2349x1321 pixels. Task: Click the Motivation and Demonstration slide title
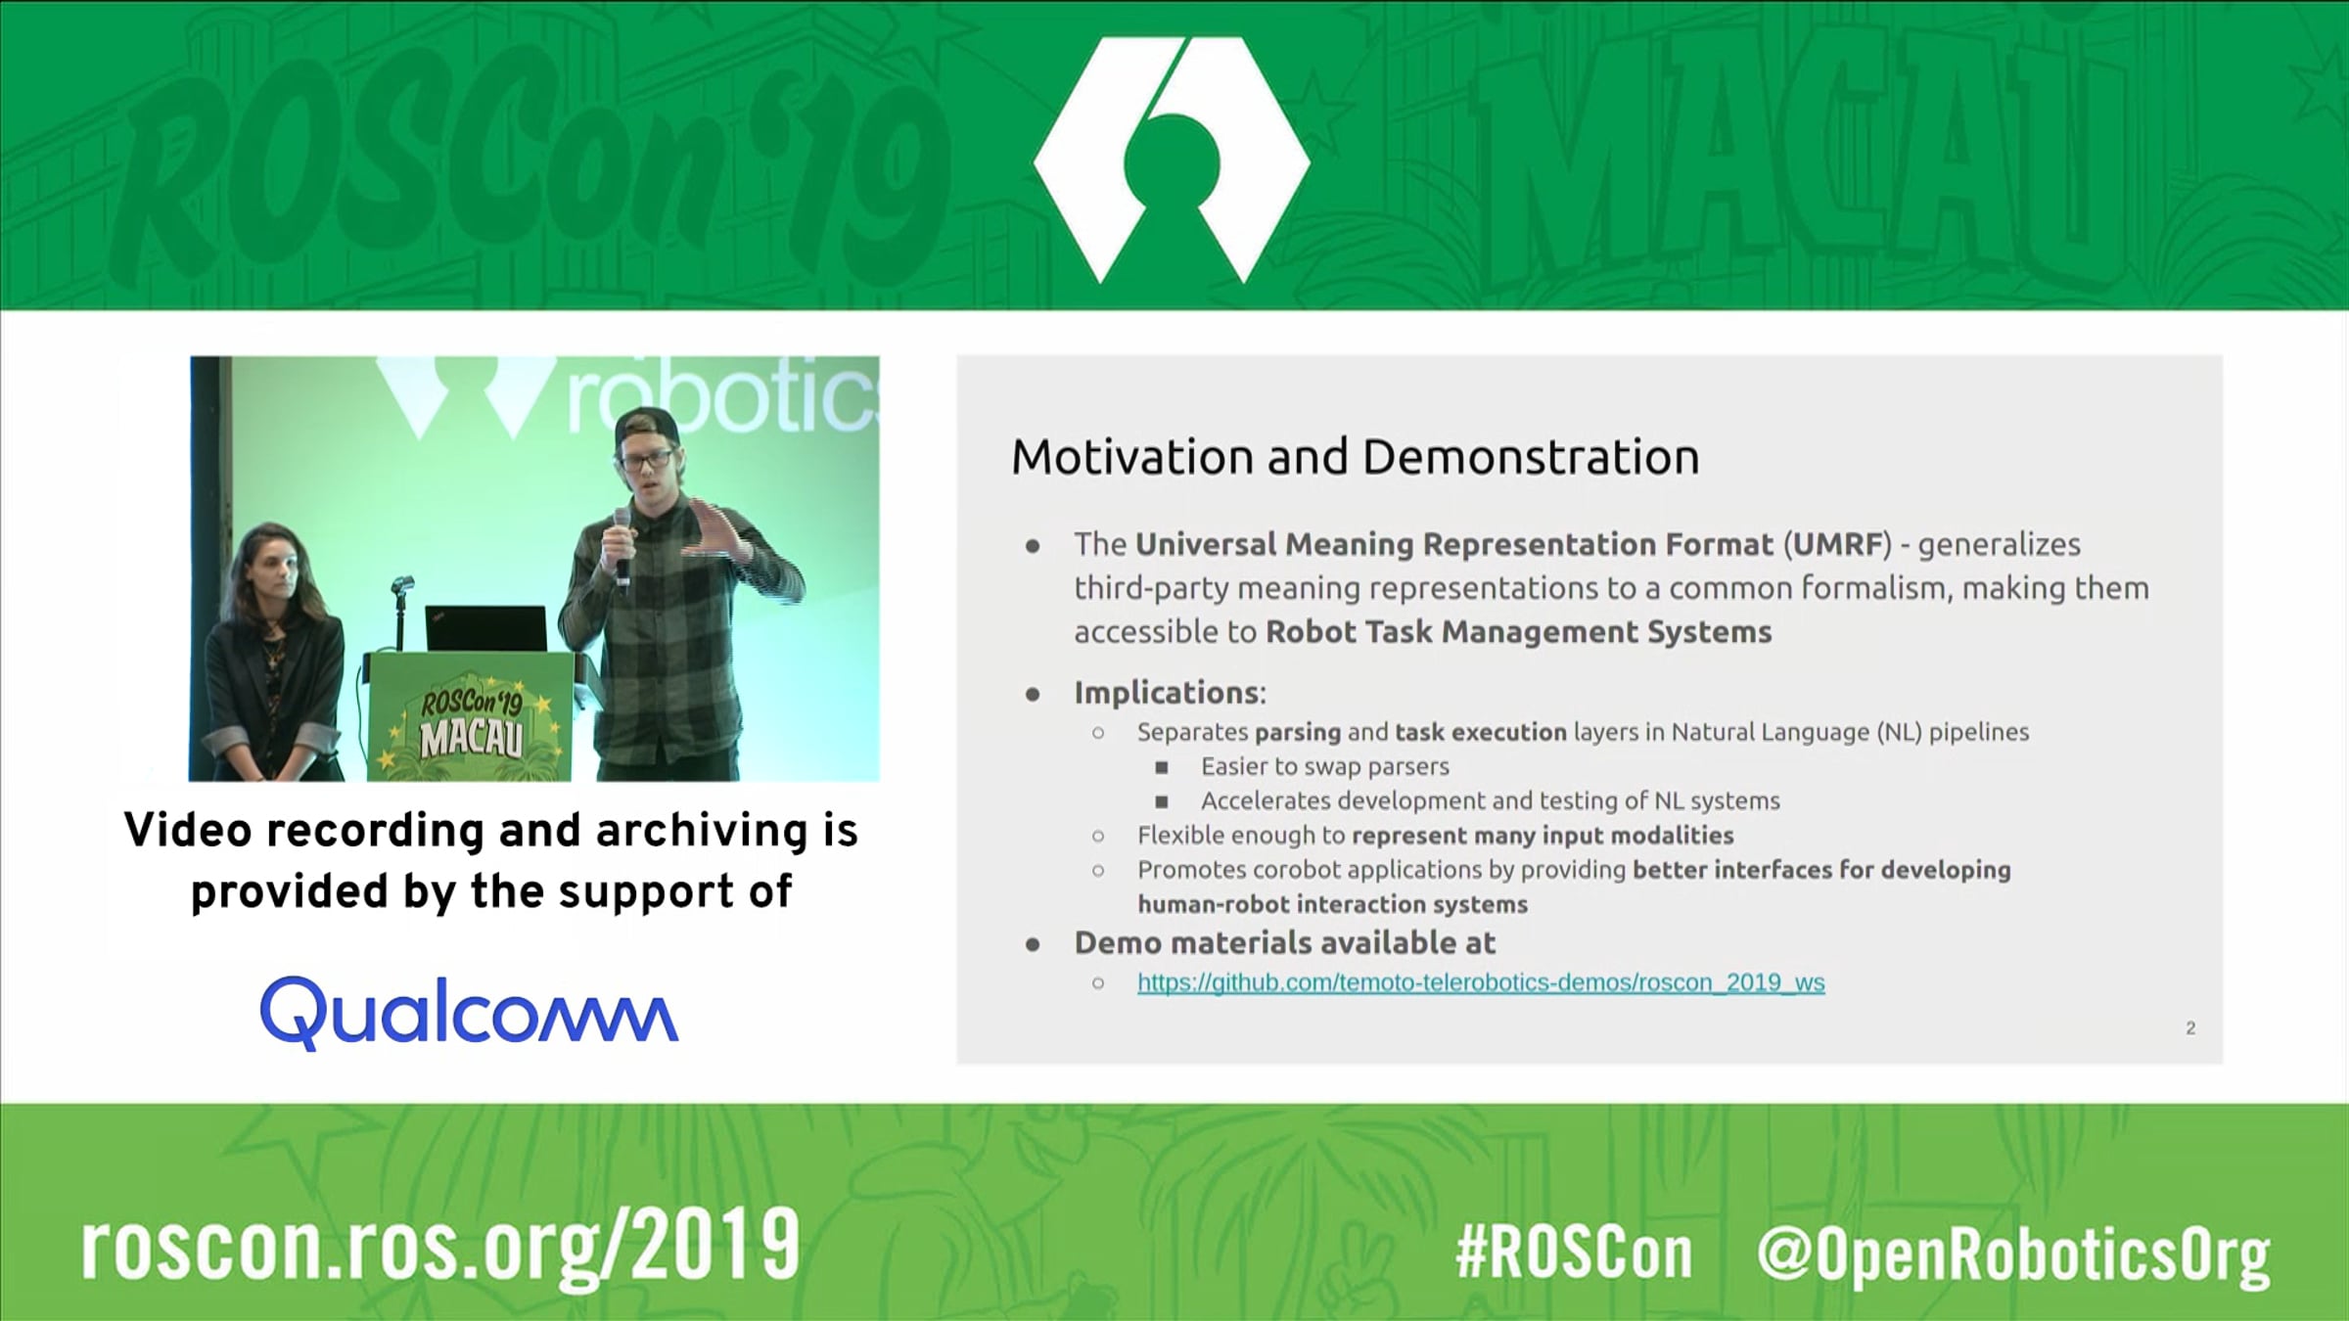click(x=1355, y=457)
